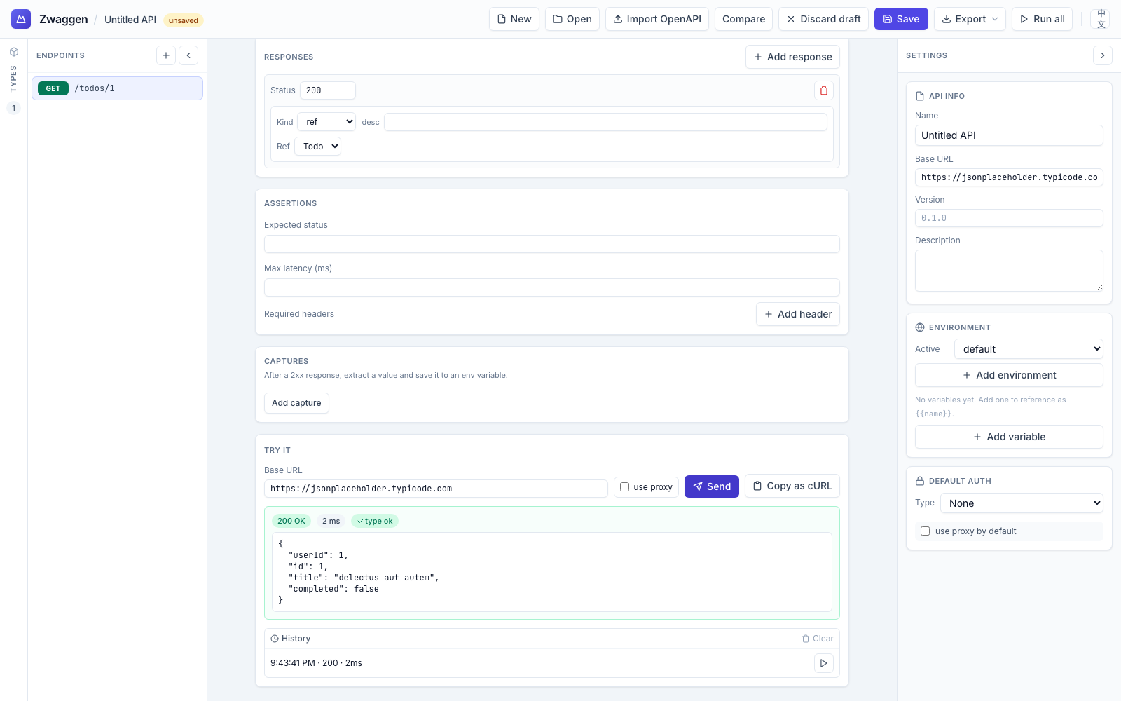1121x701 pixels.
Task: Toggle use proxy by default
Action: point(926,531)
